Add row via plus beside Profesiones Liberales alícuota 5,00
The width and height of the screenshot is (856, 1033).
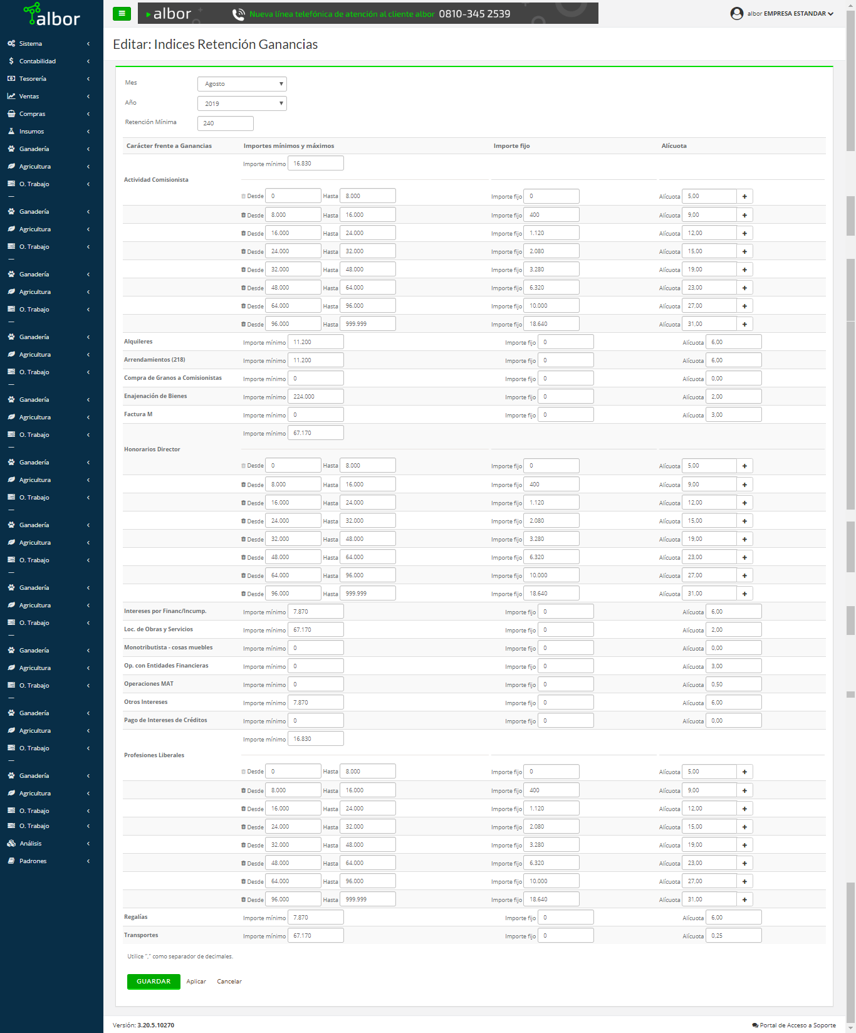(744, 772)
